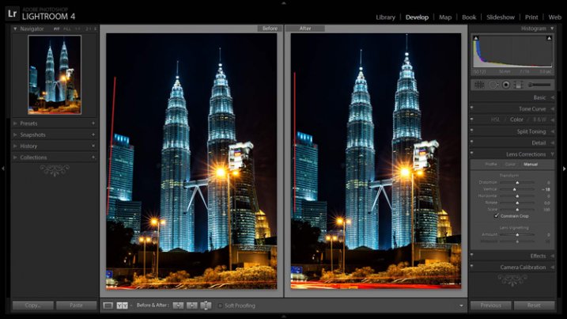
Task: Click the Loupe view icon in toolbar
Action: [108, 306]
